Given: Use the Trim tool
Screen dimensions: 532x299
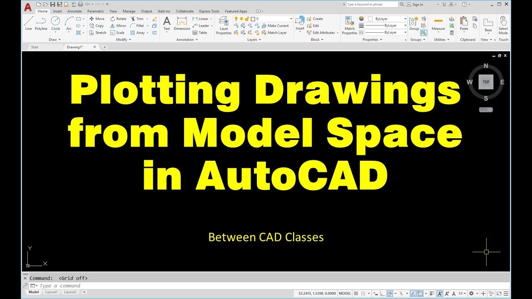Looking at the screenshot, I should coord(137,19).
